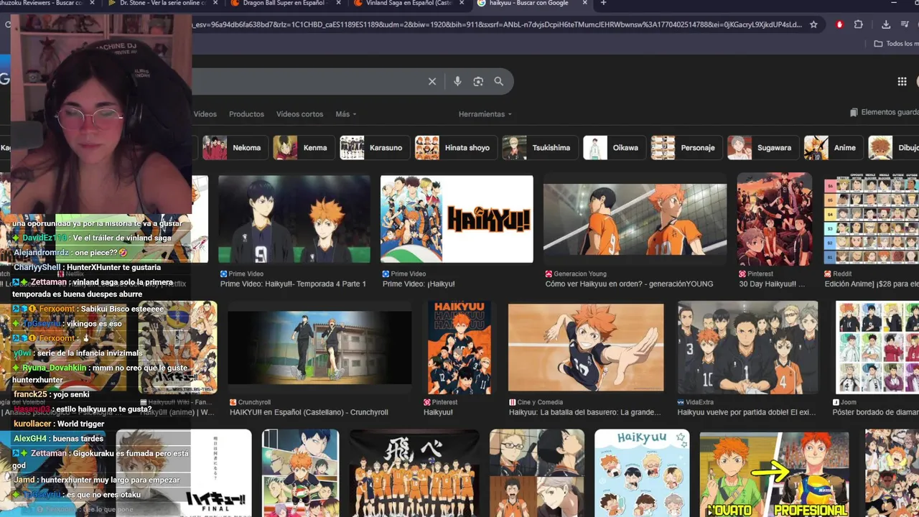Filter images by the Oikawa chip
This screenshot has width=919, height=517.
click(x=614, y=148)
